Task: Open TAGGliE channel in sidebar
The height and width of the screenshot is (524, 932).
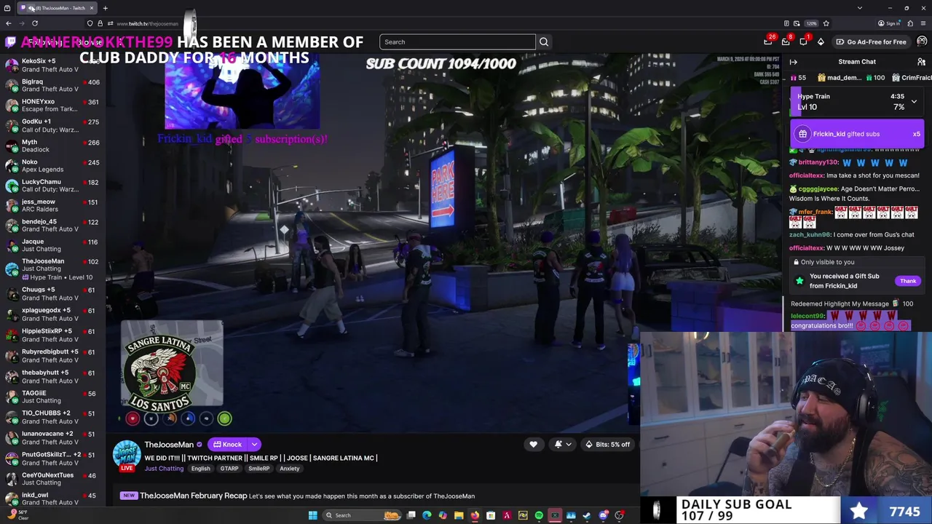Action: [x=52, y=397]
